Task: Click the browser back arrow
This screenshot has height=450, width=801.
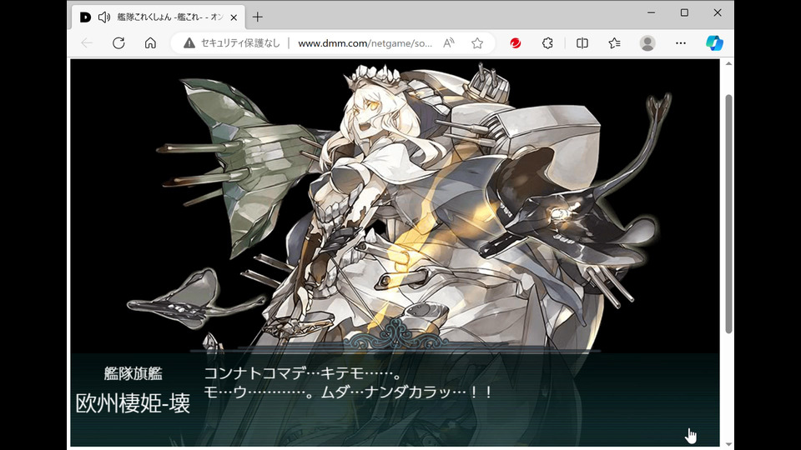Action: (87, 43)
